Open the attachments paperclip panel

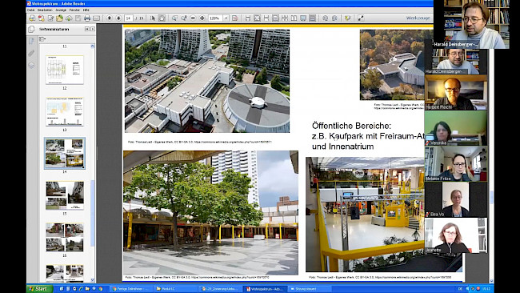(31, 53)
